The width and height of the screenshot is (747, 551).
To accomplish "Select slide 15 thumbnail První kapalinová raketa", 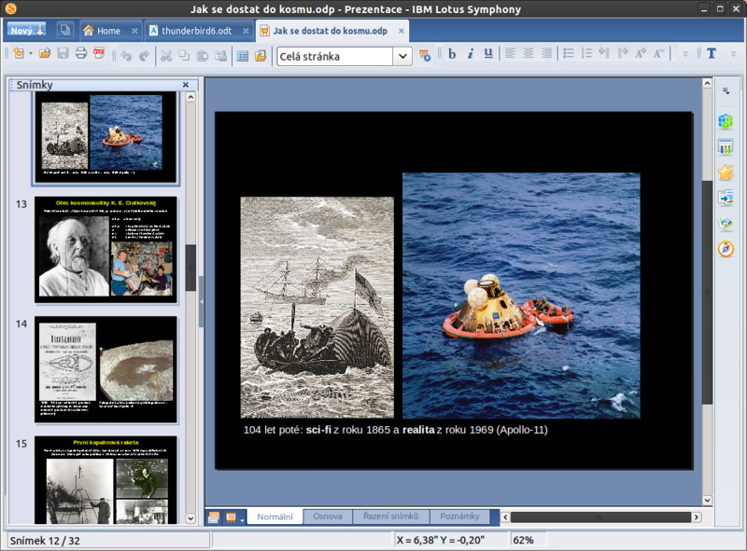I will (106, 479).
